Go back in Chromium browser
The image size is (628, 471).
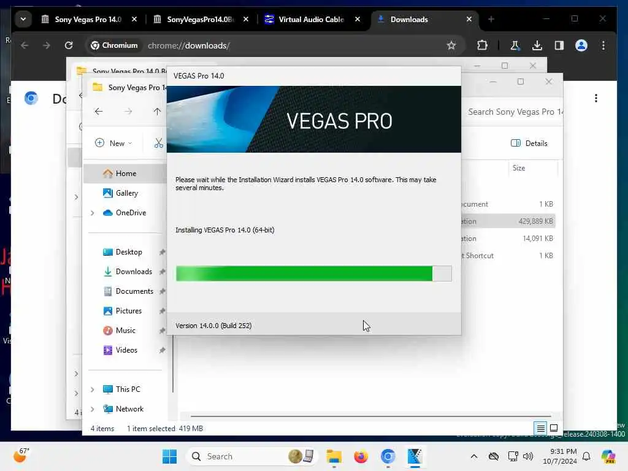(x=25, y=45)
